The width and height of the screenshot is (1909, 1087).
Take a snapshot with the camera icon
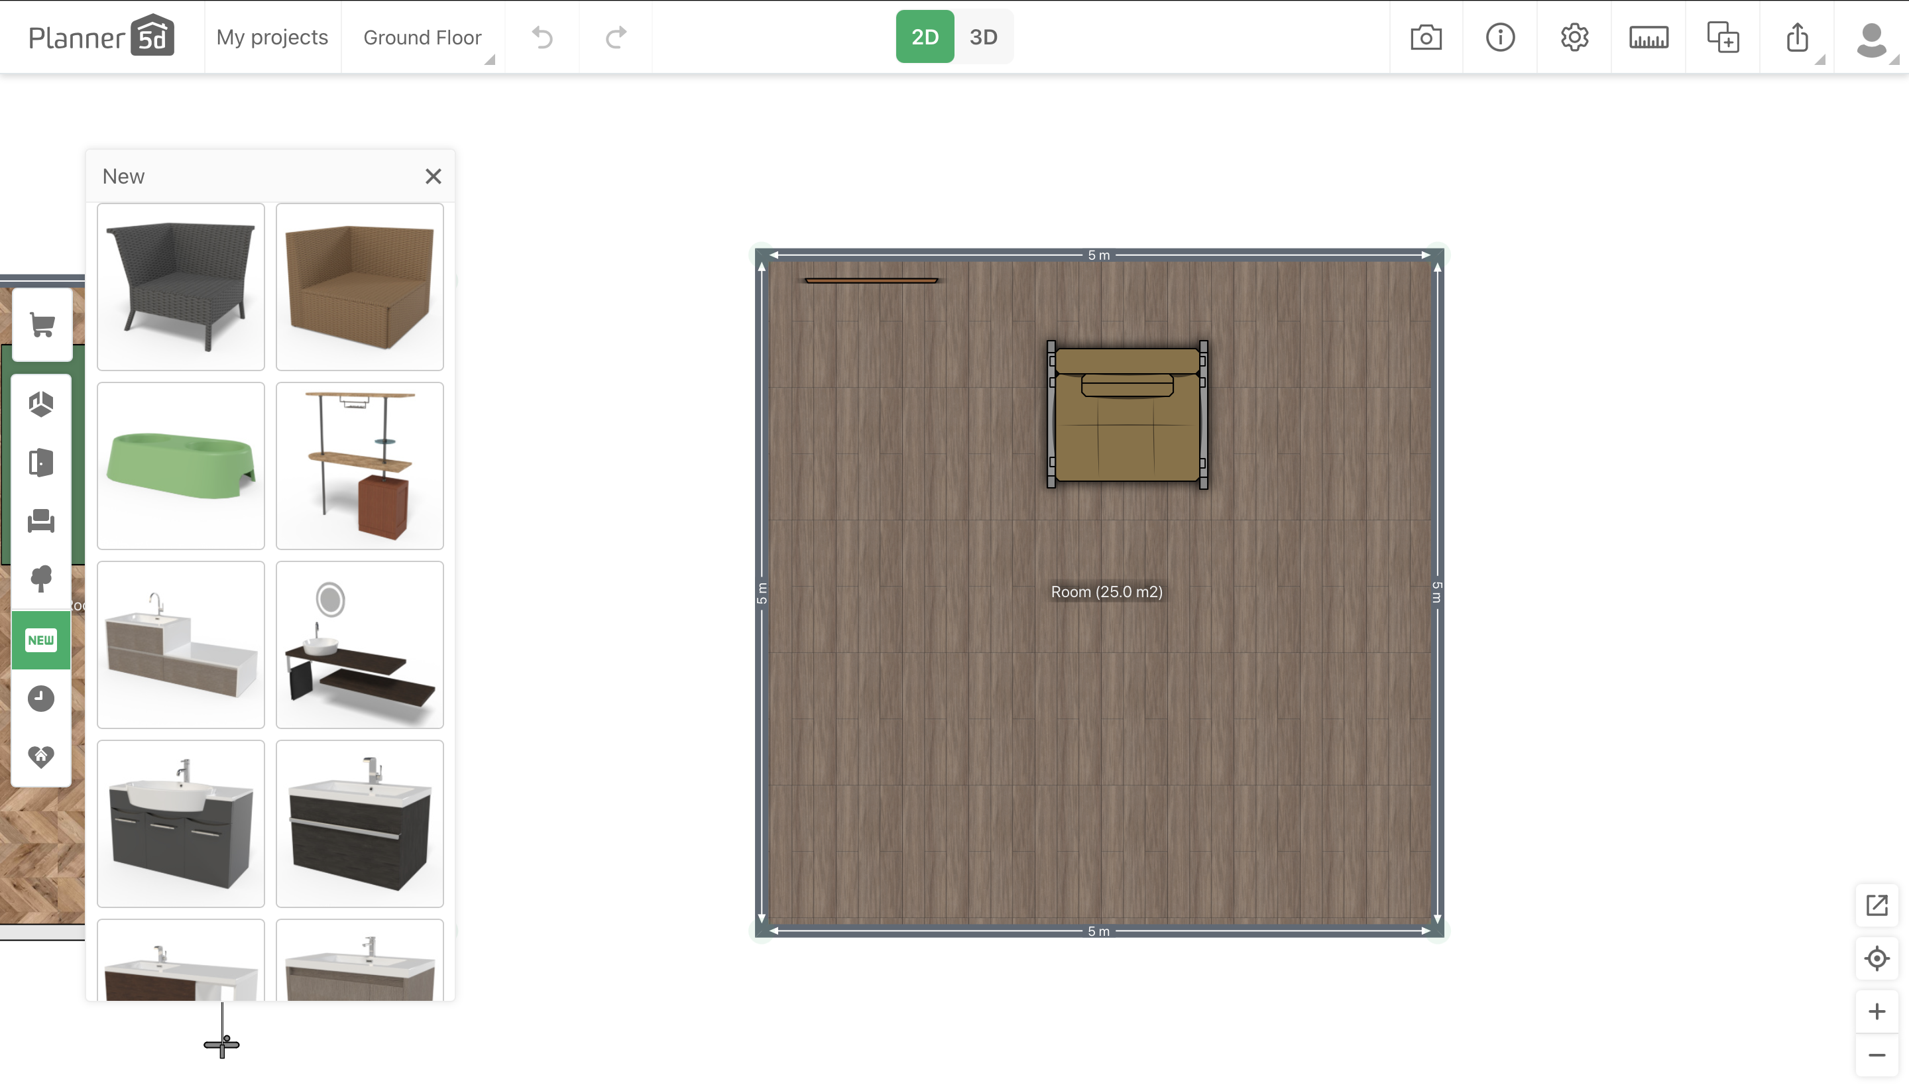point(1425,37)
